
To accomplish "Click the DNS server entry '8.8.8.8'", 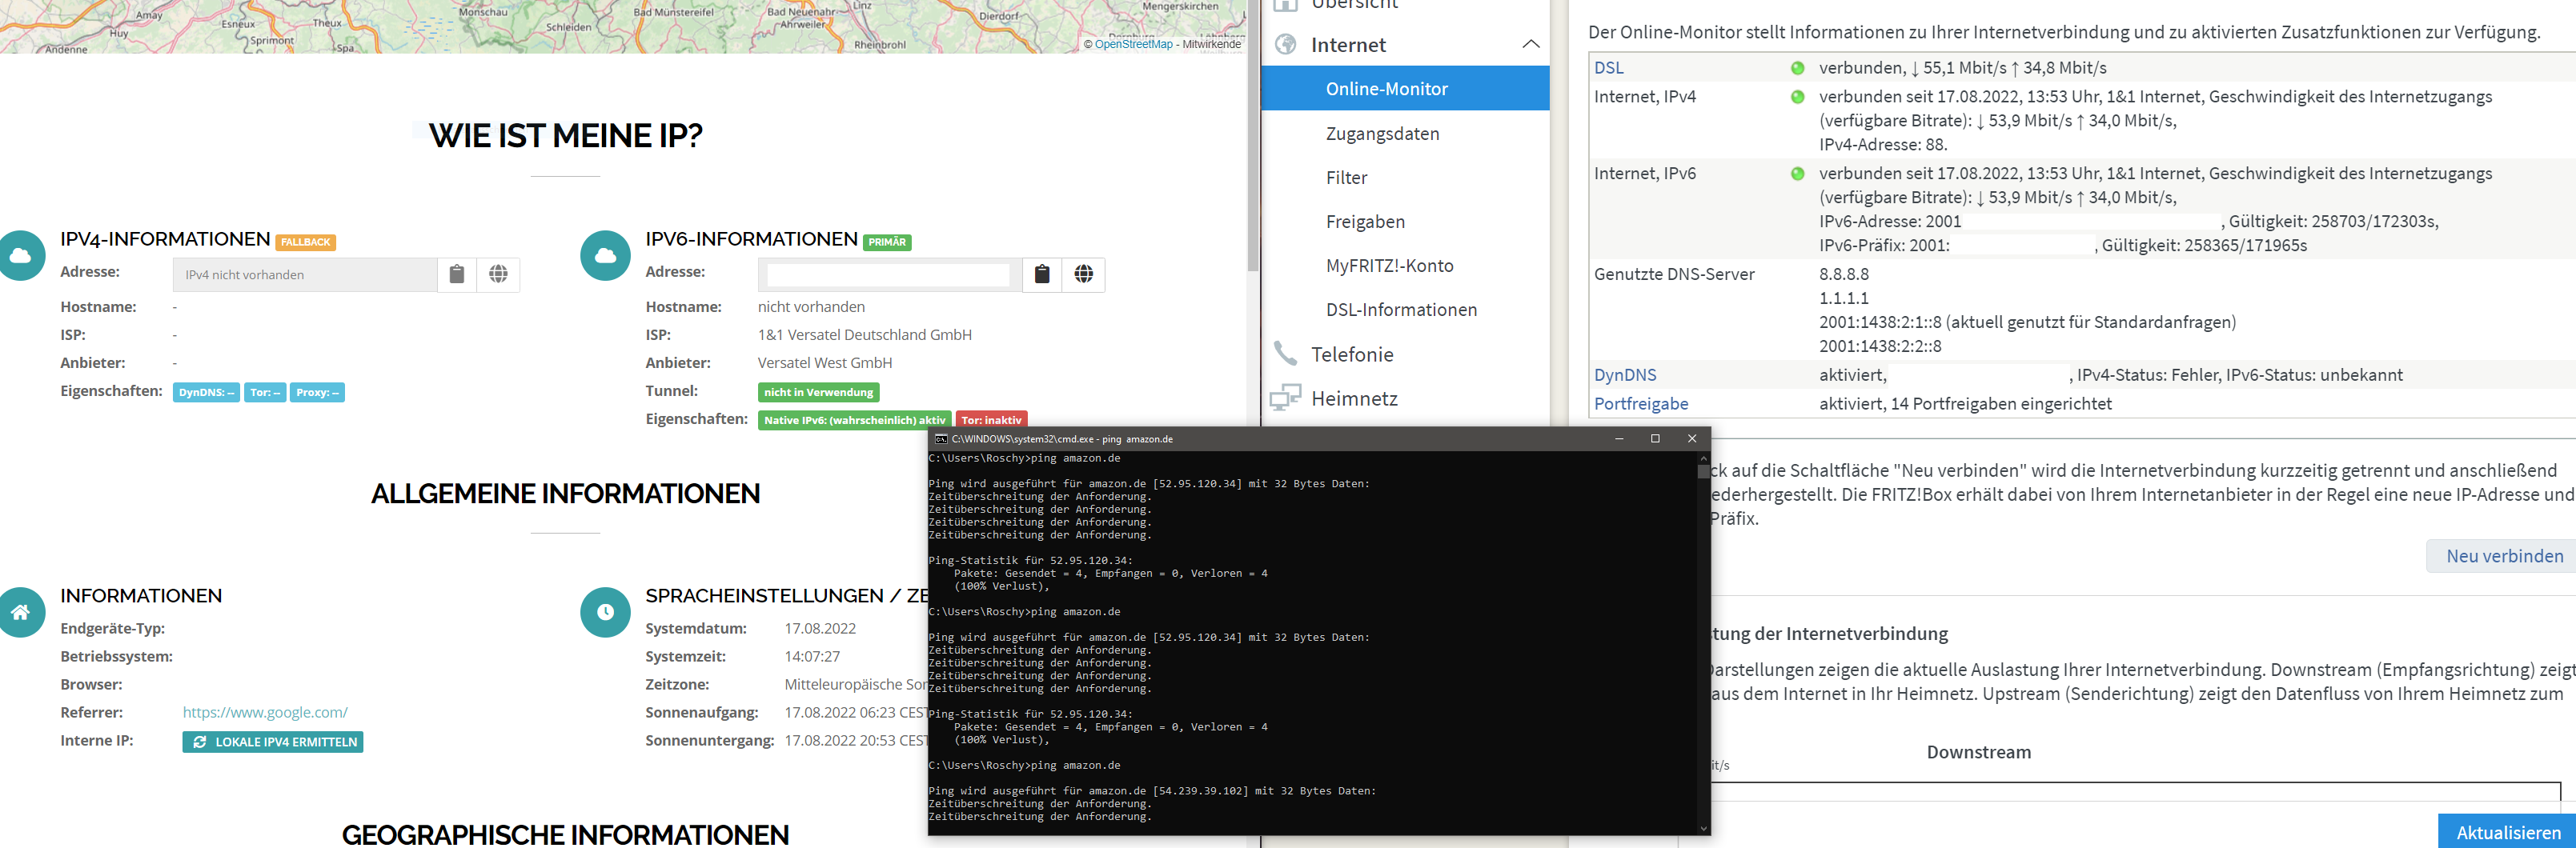I will click(x=1844, y=274).
